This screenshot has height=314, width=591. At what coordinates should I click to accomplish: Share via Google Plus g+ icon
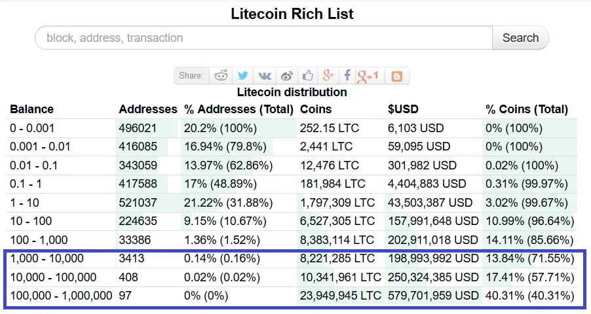tap(328, 75)
